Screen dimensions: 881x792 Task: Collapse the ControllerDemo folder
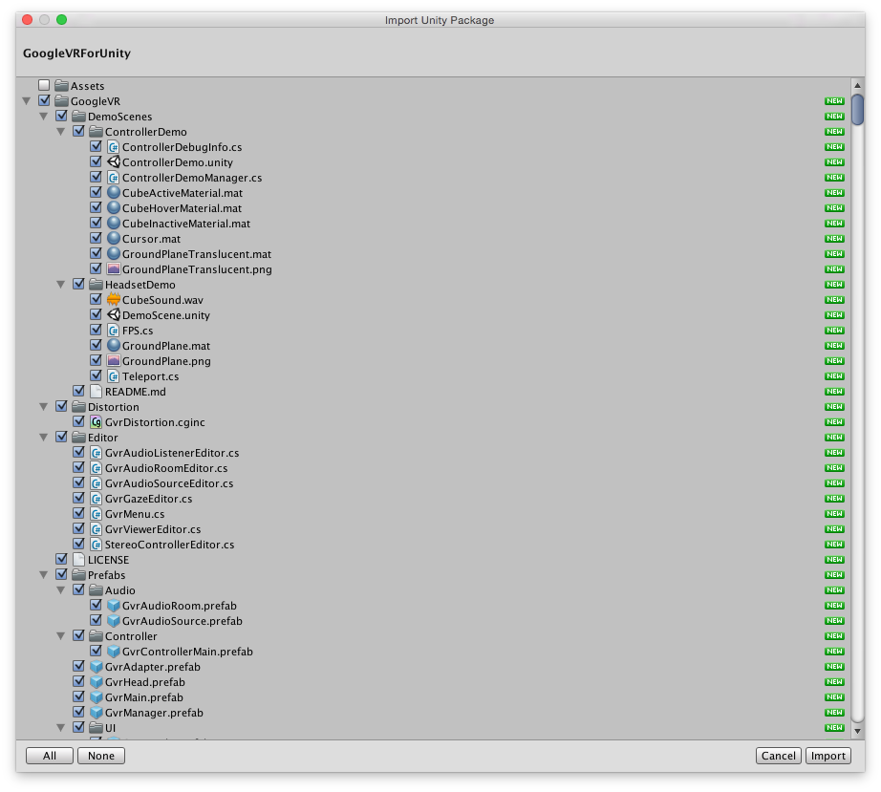61,132
